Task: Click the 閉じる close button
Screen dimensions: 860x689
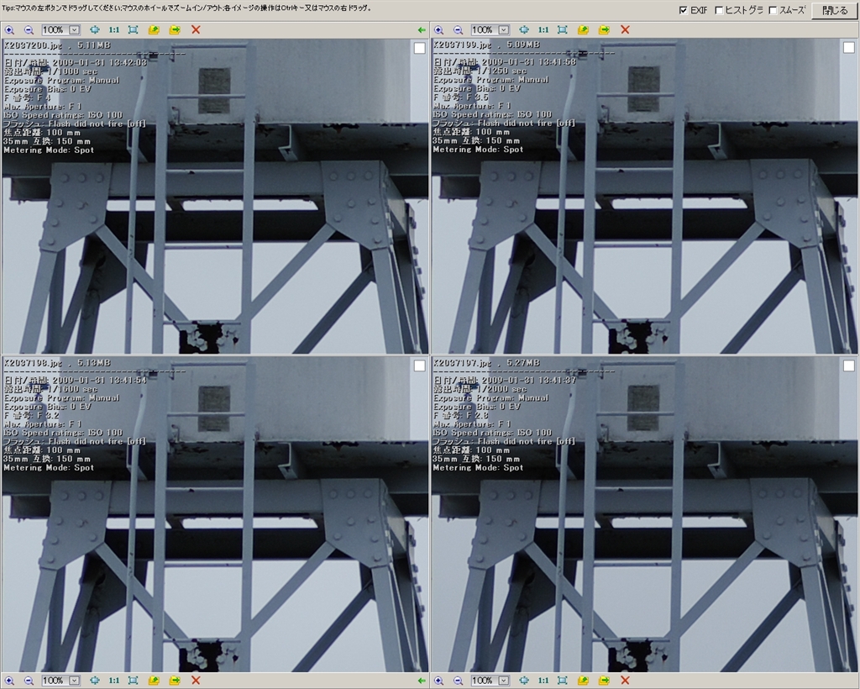Action: point(835,10)
